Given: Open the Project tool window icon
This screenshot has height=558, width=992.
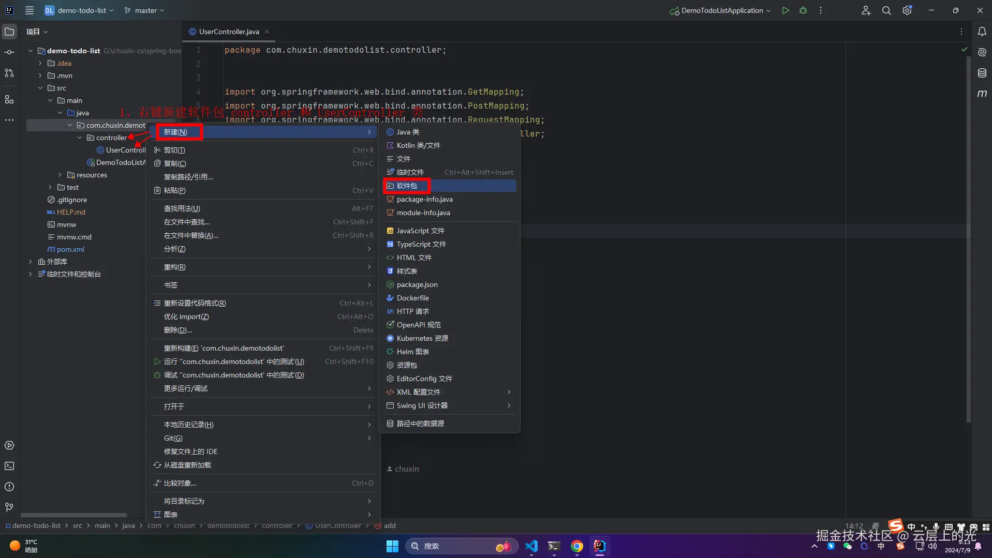Looking at the screenshot, I should coord(9,32).
